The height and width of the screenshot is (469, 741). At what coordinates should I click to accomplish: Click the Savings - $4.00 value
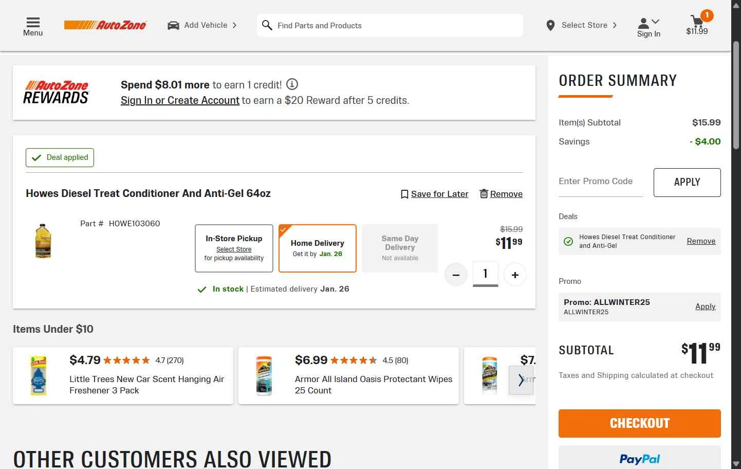[x=705, y=141]
